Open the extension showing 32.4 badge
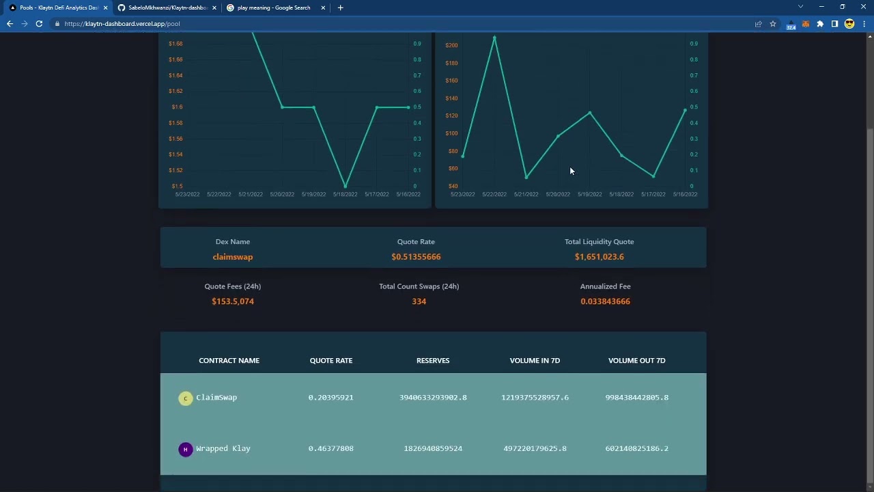Screen dimensions: 874x492 coord(791,24)
